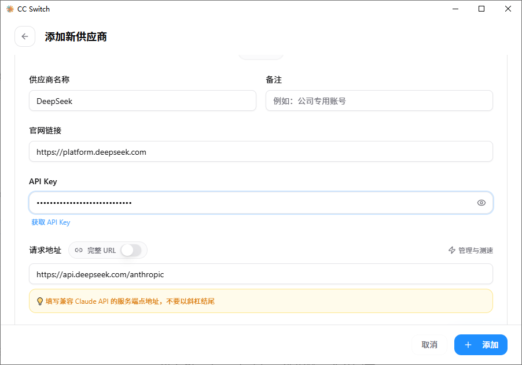522x365 pixels.
Task: Minimize the CC Switch window
Action: coord(455,9)
